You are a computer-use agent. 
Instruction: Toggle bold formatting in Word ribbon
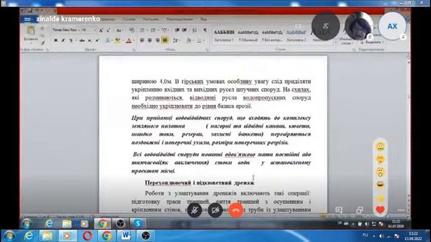pos(56,40)
